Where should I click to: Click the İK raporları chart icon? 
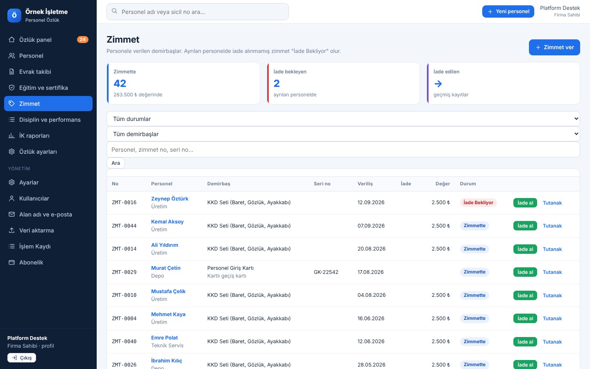(x=12, y=136)
